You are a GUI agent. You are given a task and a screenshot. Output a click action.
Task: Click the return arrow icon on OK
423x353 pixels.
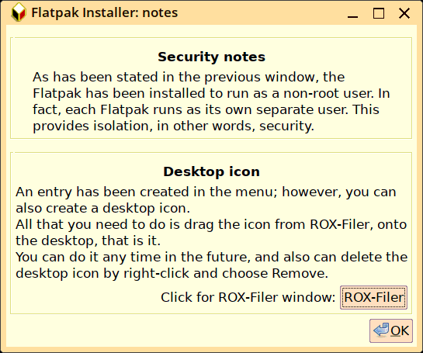(x=381, y=330)
